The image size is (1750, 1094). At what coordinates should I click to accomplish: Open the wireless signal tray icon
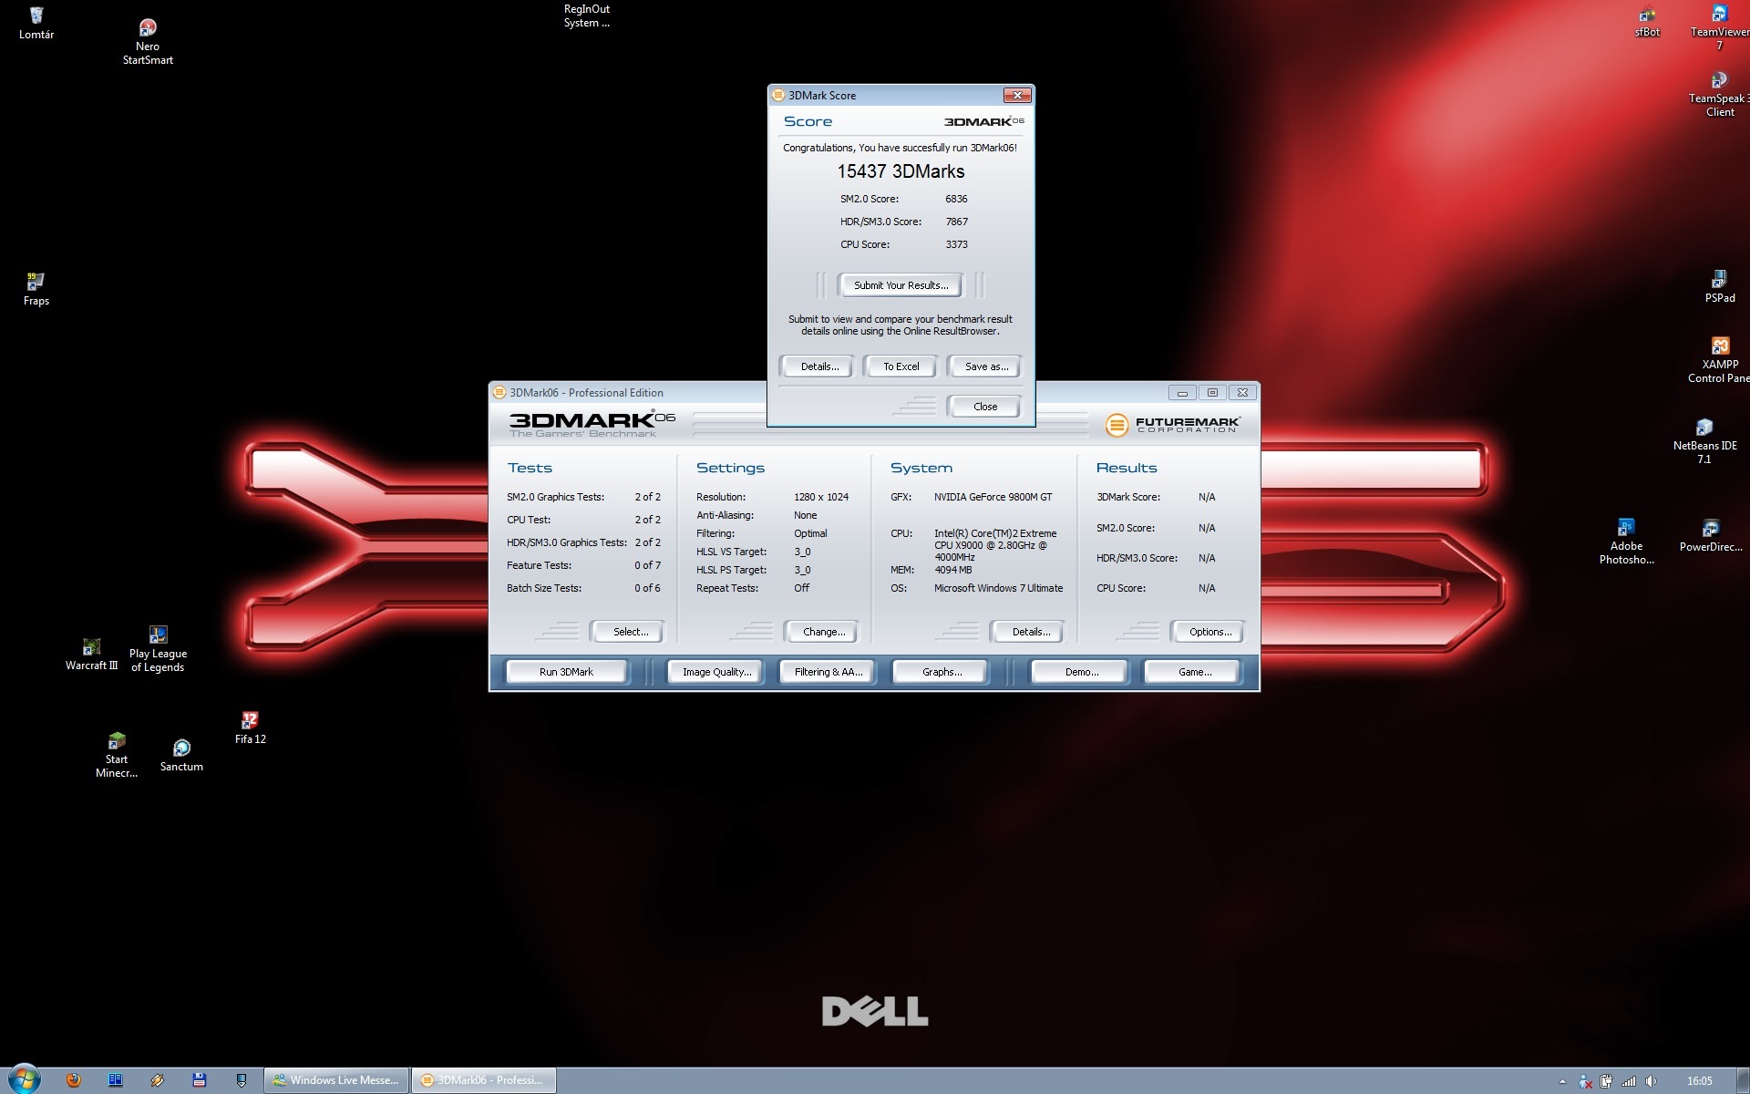(x=1629, y=1081)
